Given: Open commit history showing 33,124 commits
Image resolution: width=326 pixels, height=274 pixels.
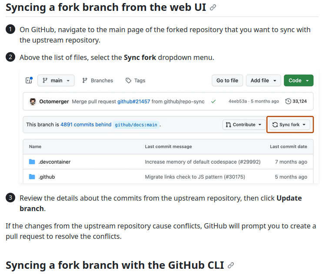Looking at the screenshot, I should (x=296, y=101).
